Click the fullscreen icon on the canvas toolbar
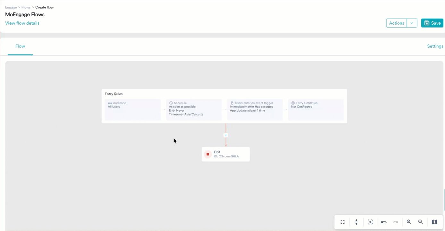 342,222
